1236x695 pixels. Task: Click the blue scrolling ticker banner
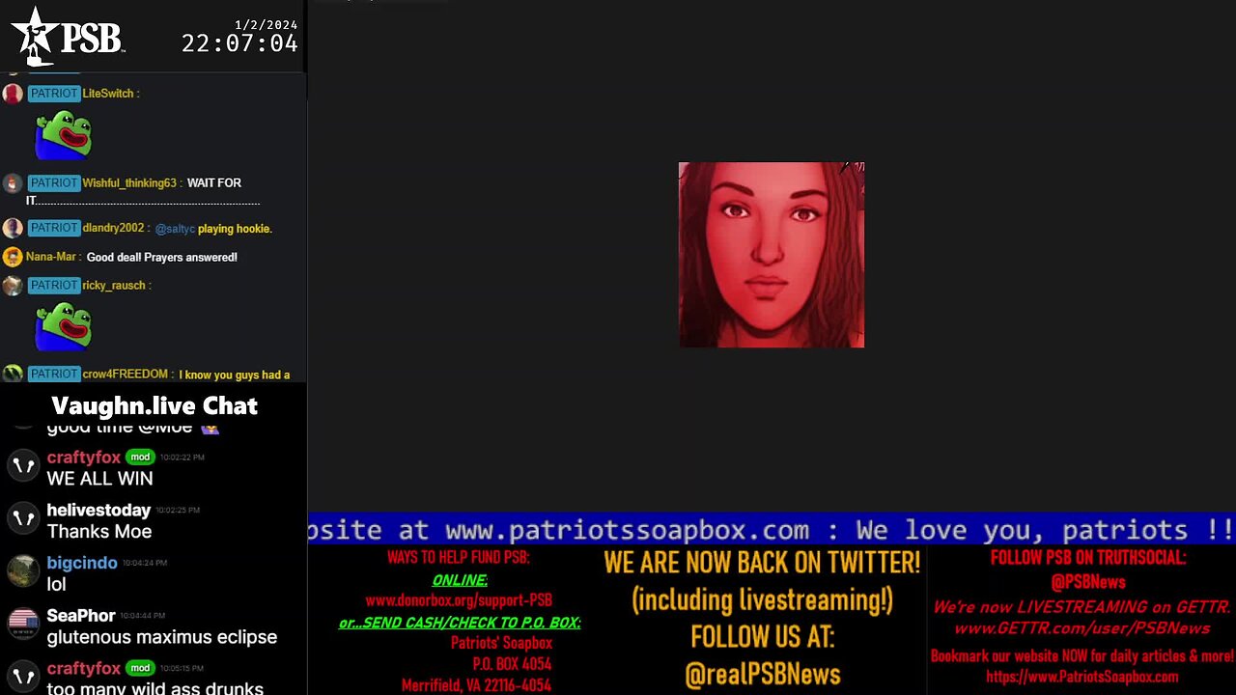[772, 530]
